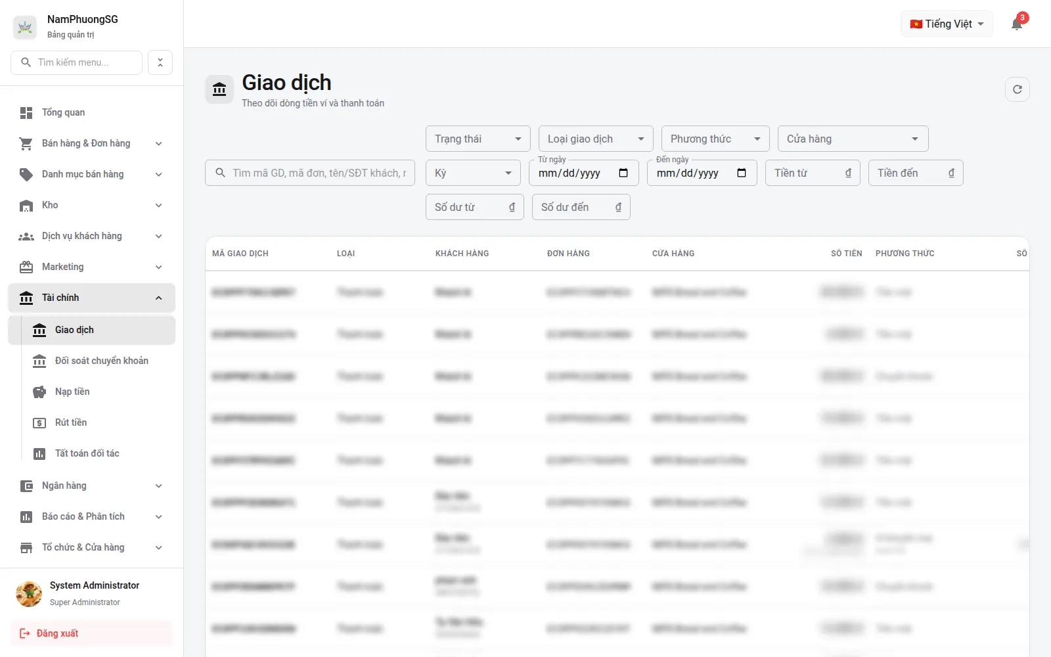1051x657 pixels.
Task: Expand Tổ chức & Cửa hàng menu
Action: [91, 547]
